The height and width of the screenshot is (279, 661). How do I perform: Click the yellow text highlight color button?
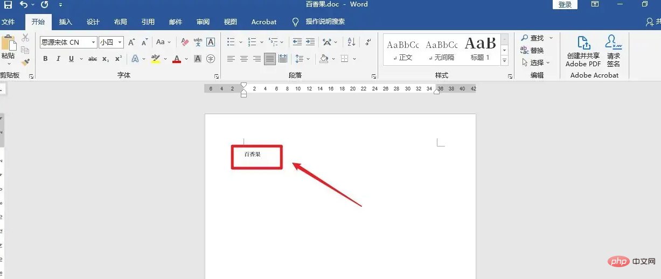[156, 59]
